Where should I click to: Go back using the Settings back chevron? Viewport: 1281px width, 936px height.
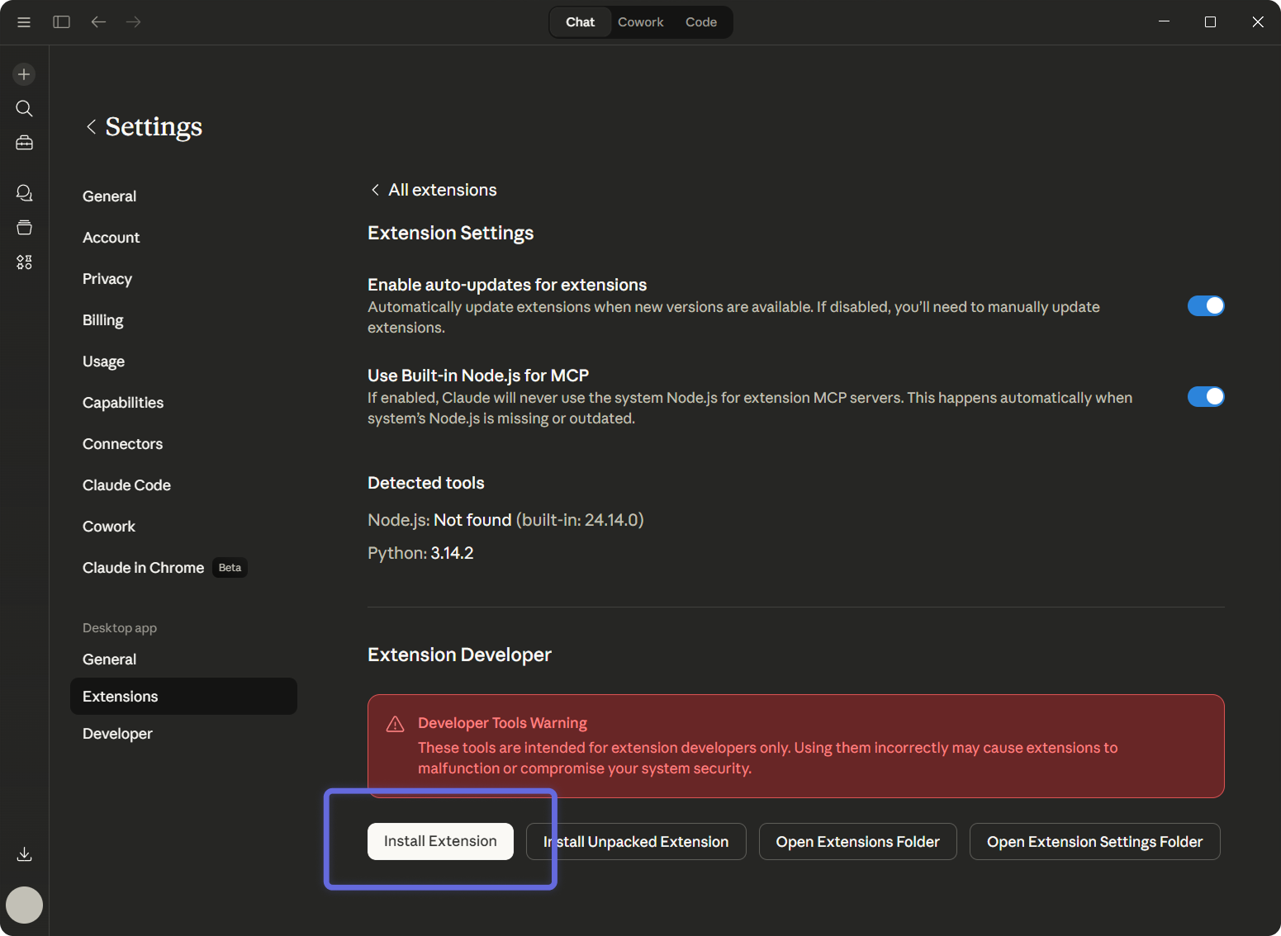91,126
